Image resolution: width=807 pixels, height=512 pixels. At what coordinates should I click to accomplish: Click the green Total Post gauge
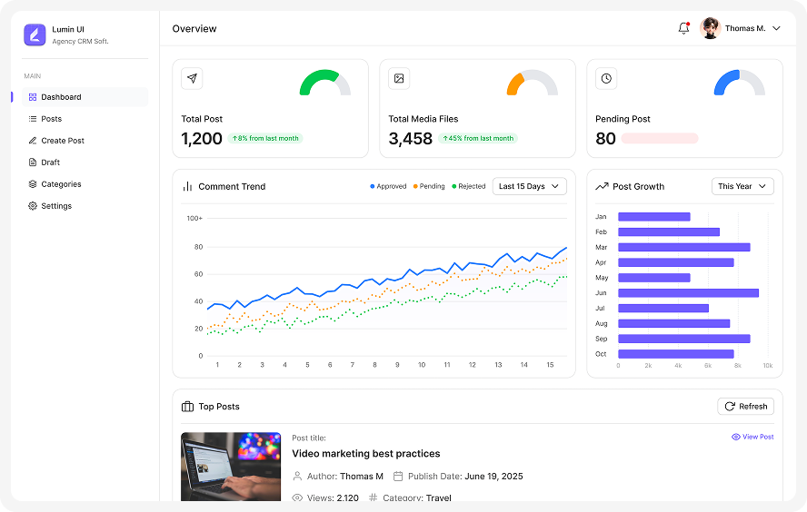click(325, 83)
